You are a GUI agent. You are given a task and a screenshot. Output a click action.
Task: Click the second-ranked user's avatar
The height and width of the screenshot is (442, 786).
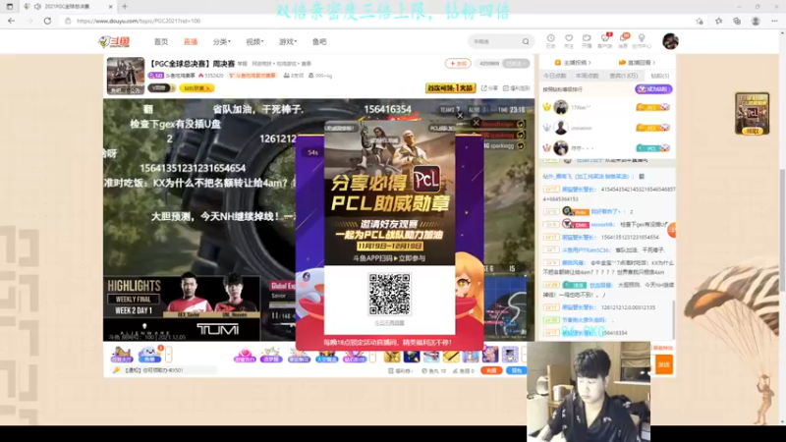click(560, 128)
